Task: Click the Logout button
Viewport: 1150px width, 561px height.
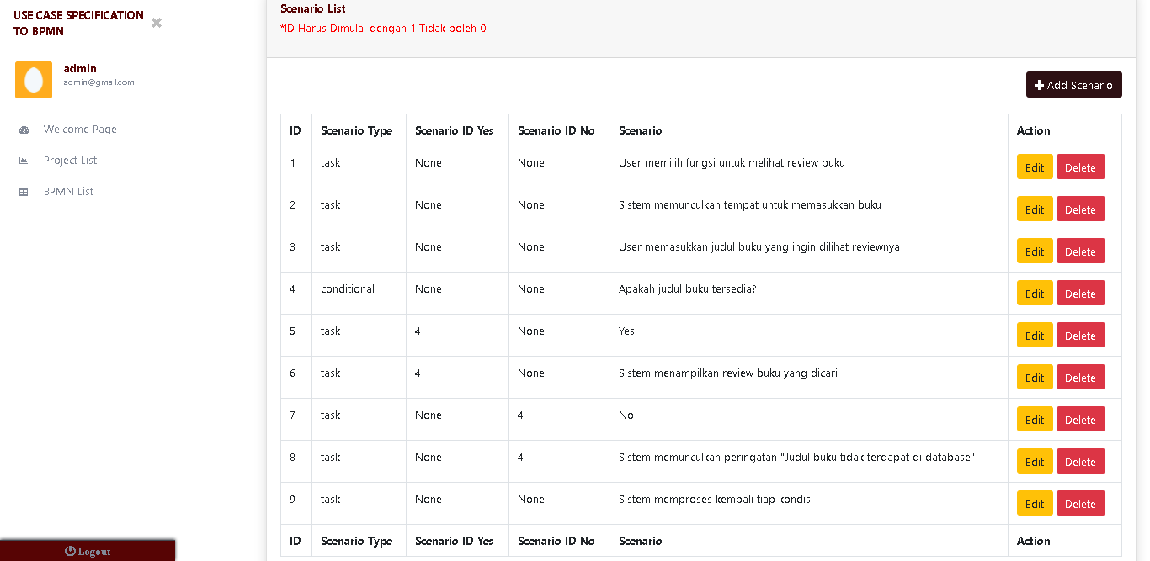Action: tap(87, 551)
